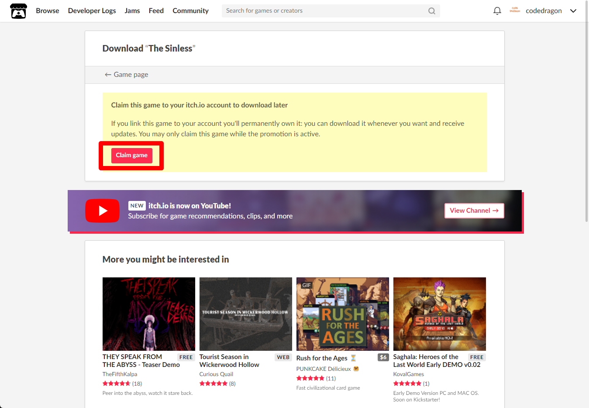589x408 pixels.
Task: Click the $6 price tag
Action: [x=383, y=357]
